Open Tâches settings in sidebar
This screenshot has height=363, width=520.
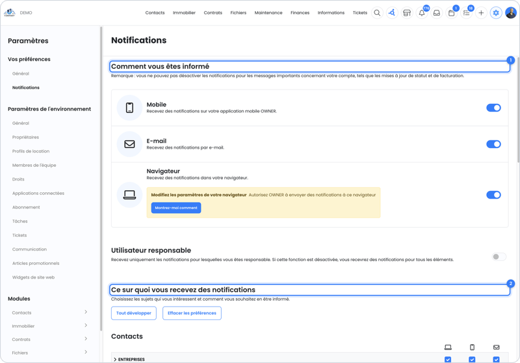pyautogui.click(x=20, y=221)
